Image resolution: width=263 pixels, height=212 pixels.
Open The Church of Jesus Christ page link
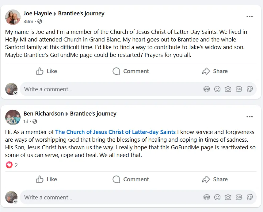click(x=115, y=132)
